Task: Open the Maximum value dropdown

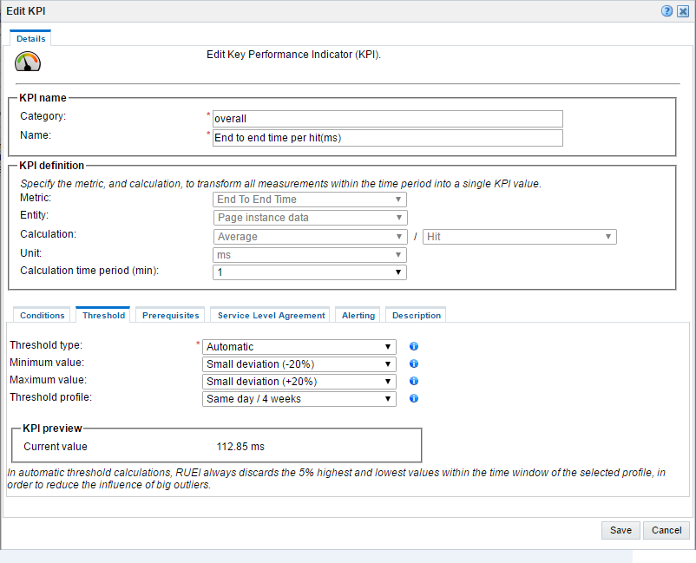Action: [x=299, y=382]
